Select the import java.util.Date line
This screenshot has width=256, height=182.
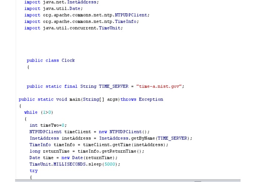coord(53,8)
